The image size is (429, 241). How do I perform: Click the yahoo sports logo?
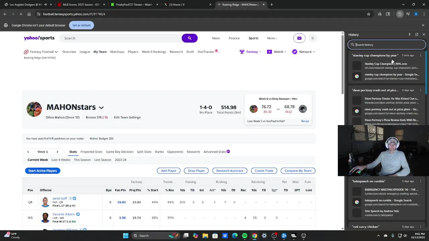(x=39, y=38)
